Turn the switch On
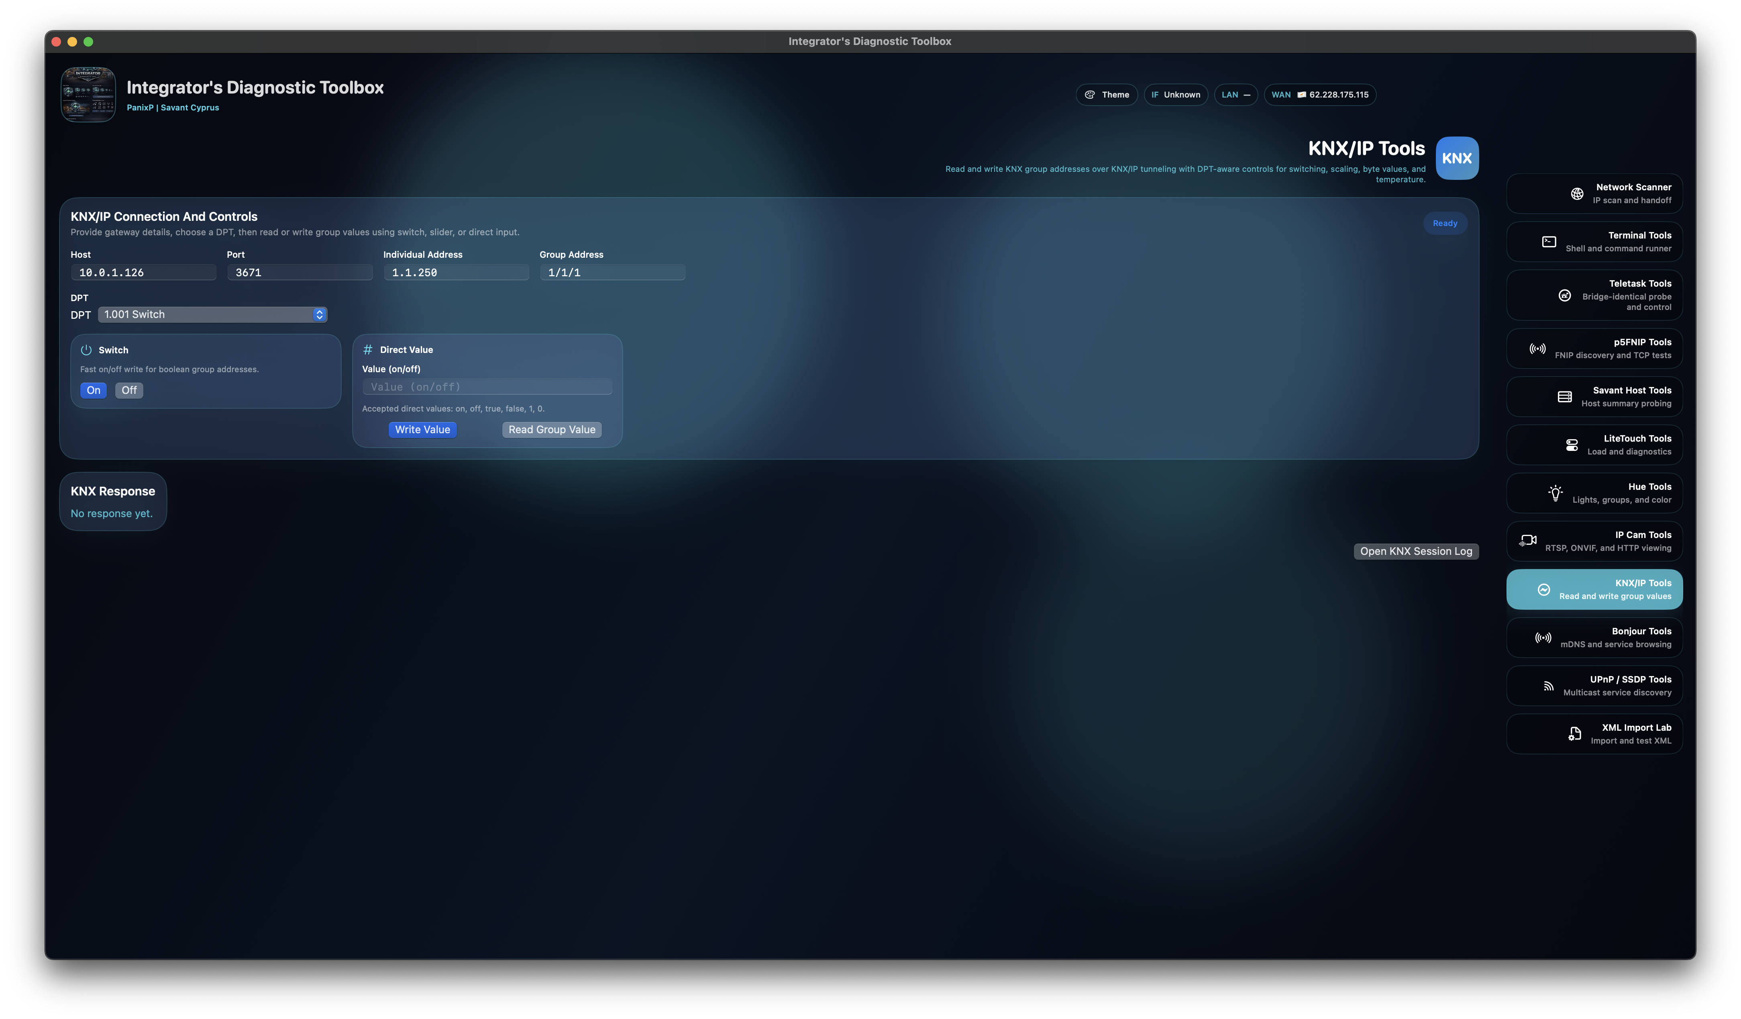The width and height of the screenshot is (1741, 1019). [x=93, y=390]
